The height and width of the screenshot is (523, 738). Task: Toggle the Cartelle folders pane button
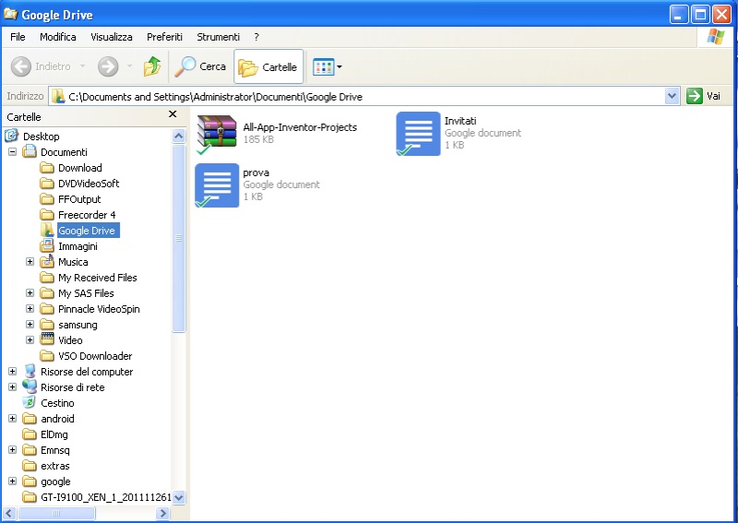[268, 66]
